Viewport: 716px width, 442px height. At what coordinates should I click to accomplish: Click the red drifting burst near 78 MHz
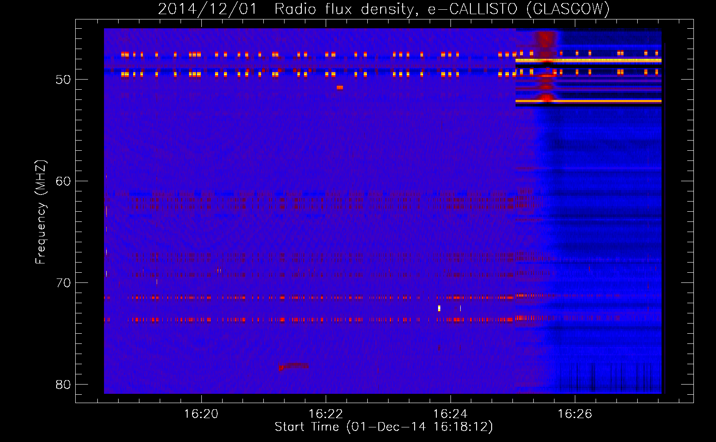293,366
